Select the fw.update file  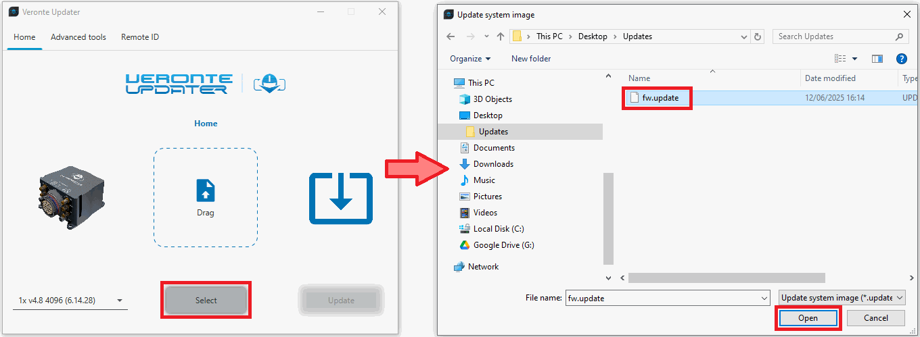point(659,98)
